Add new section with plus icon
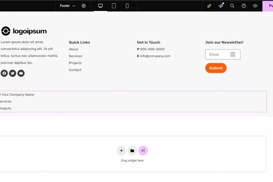This screenshot has height=182, width=273. (121, 151)
